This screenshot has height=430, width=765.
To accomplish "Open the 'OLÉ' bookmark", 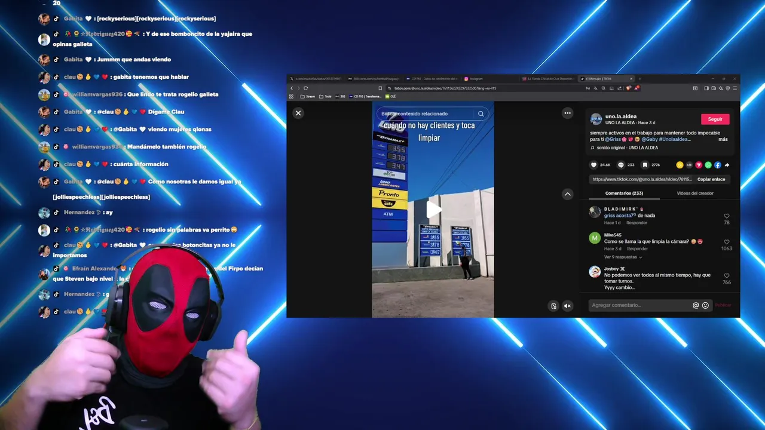I will 391,96.
